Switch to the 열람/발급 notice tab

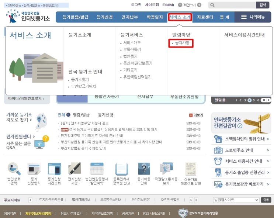81,115
